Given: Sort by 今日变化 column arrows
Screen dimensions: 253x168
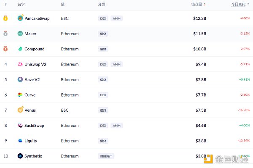Looking at the screenshot, I should [x=248, y=4].
